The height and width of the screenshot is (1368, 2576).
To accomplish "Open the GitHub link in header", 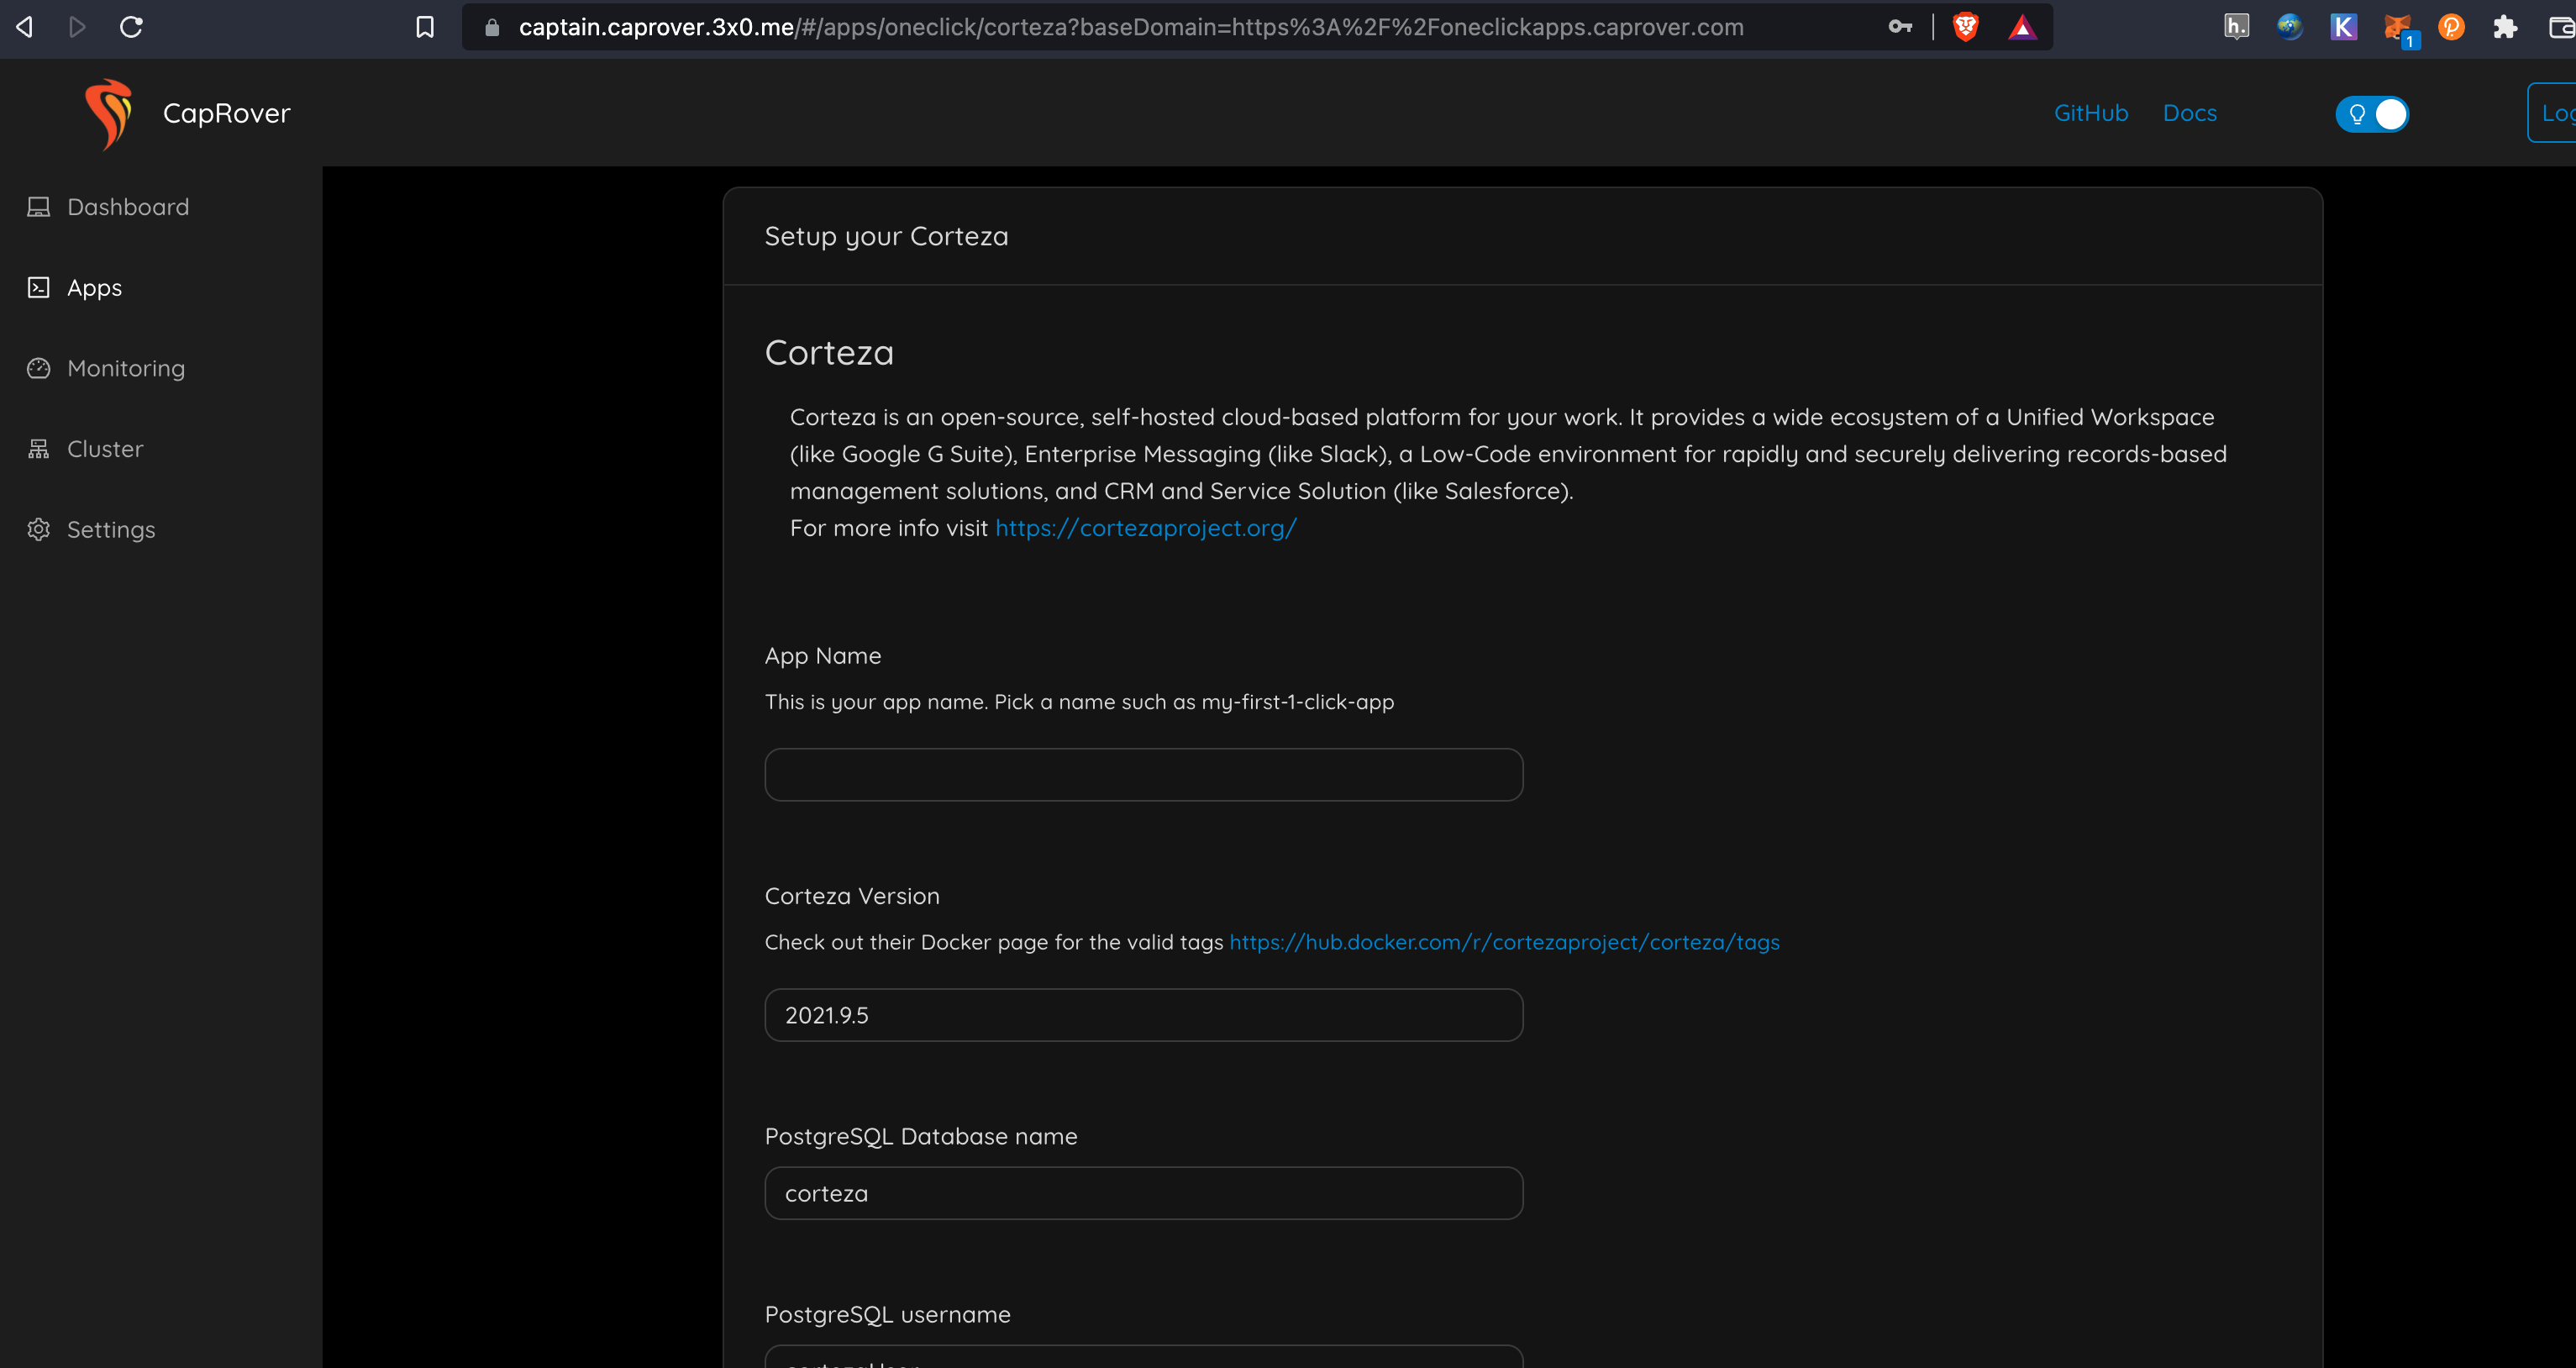I will pos(2091,113).
